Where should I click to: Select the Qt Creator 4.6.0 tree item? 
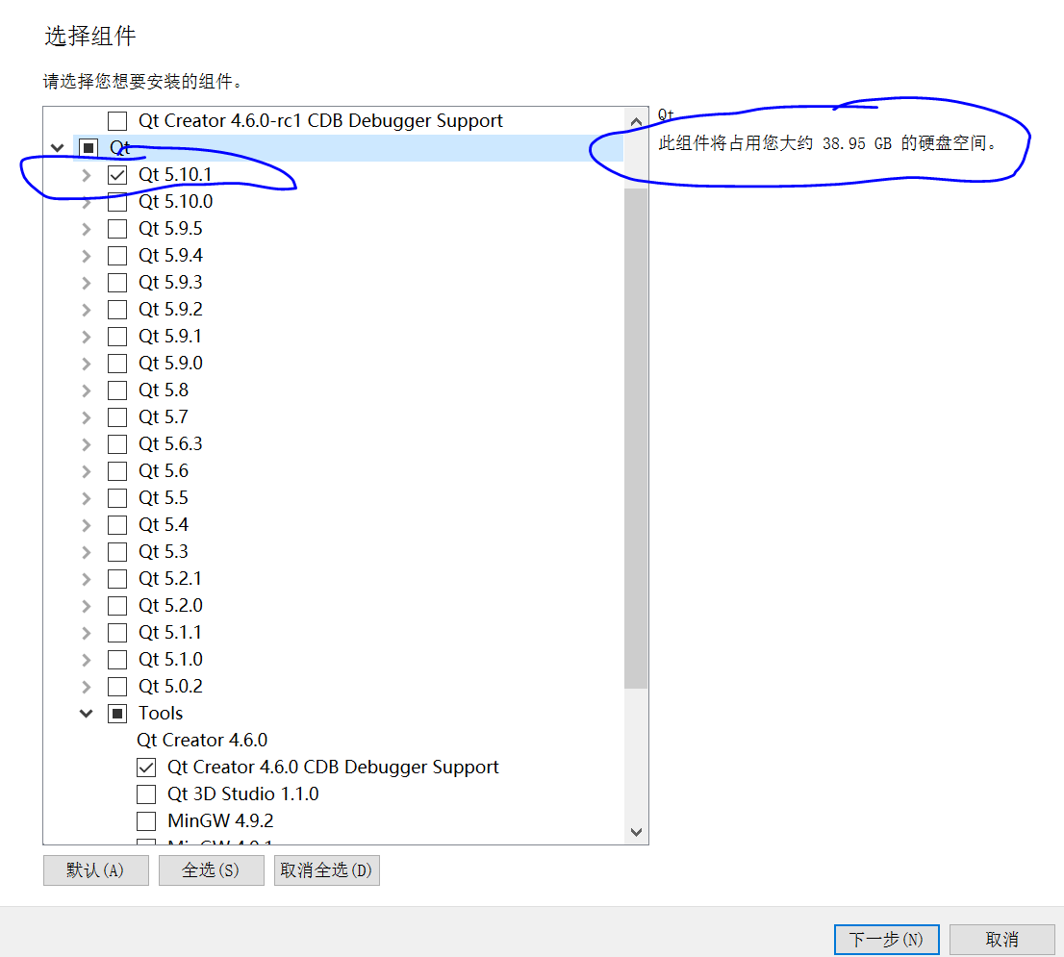pyautogui.click(x=202, y=740)
